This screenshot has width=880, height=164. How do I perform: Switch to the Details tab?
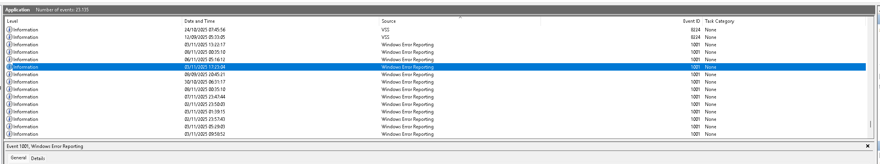pos(38,159)
